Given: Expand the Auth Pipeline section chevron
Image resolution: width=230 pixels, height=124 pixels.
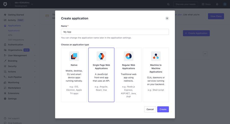Looking at the screenshot, I should pos(35,77).
